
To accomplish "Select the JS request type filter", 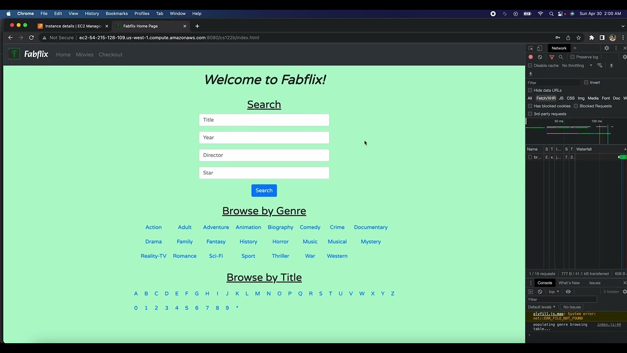I will pos(561,98).
